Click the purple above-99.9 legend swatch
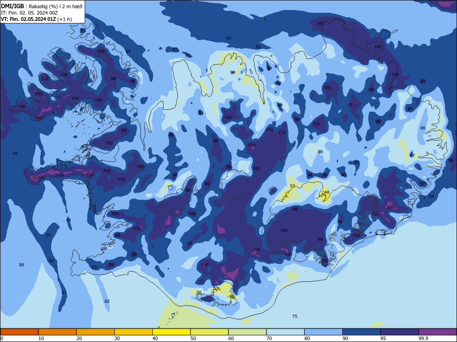457x342 pixels. 437,332
